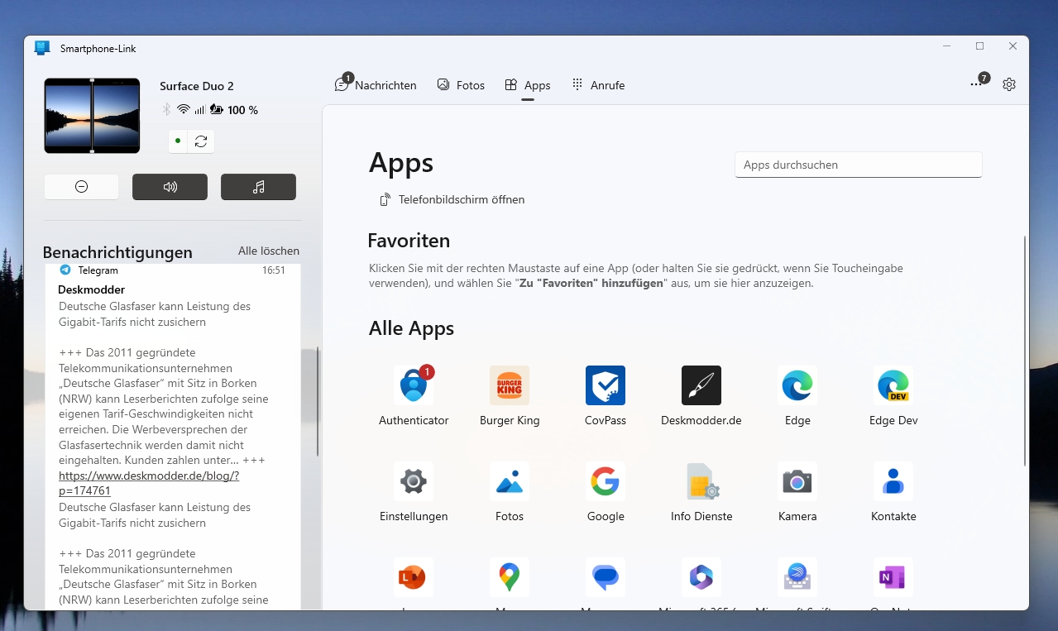Click the Benachrichtigungen heading

click(x=117, y=252)
